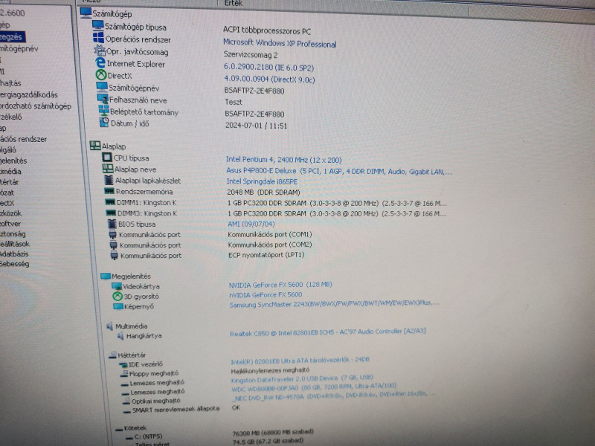The height and width of the screenshot is (446, 595).
Task: Select the Háttértár item in sidebar tree
Action: click(x=10, y=182)
